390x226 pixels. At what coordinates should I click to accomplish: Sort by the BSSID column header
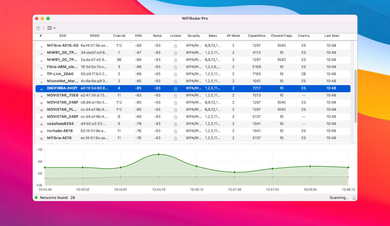pyautogui.click(x=95, y=36)
